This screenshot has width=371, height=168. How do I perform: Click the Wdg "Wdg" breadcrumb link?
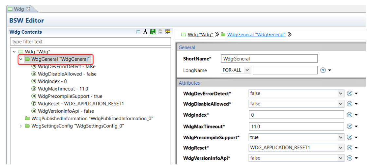pyautogui.click(x=200, y=35)
